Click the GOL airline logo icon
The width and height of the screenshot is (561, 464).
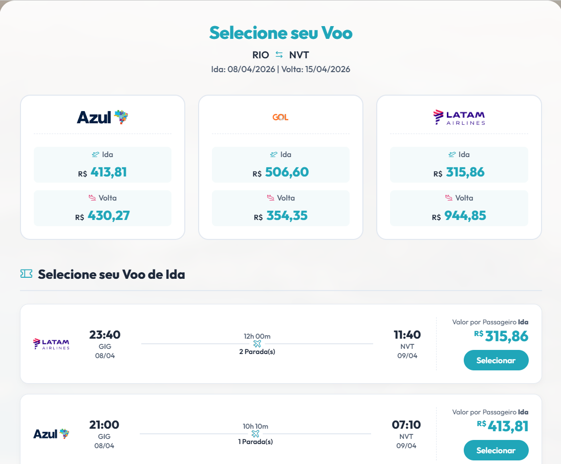[280, 117]
